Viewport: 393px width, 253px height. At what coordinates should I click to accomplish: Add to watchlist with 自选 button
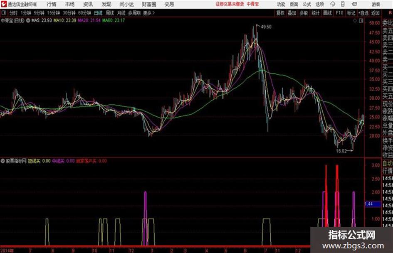(x=363, y=13)
